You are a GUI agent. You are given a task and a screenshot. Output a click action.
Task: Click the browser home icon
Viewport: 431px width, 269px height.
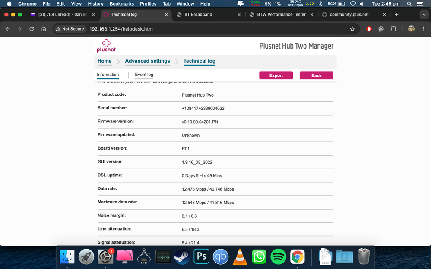[x=44, y=29]
